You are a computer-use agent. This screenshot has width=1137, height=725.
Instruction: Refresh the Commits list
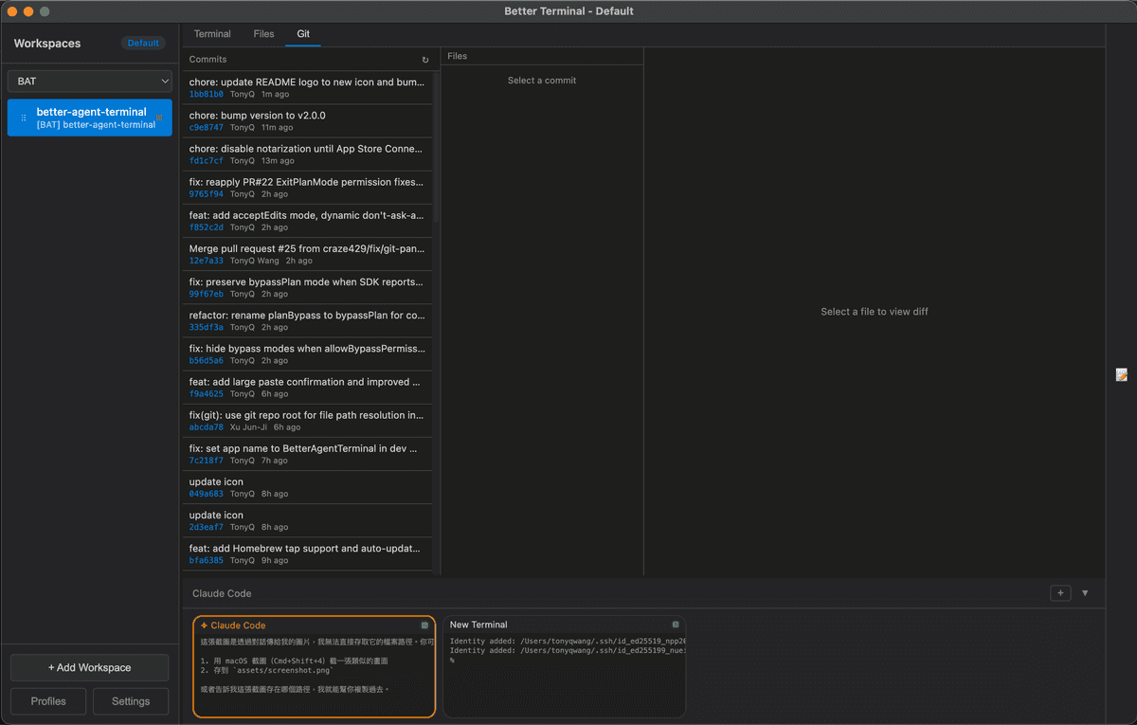tap(425, 58)
